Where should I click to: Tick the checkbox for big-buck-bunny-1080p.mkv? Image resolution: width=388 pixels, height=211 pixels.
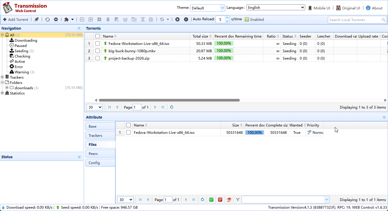[98, 51]
